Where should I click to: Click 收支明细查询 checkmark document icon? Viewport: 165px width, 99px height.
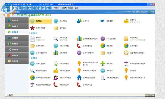point(56,63)
